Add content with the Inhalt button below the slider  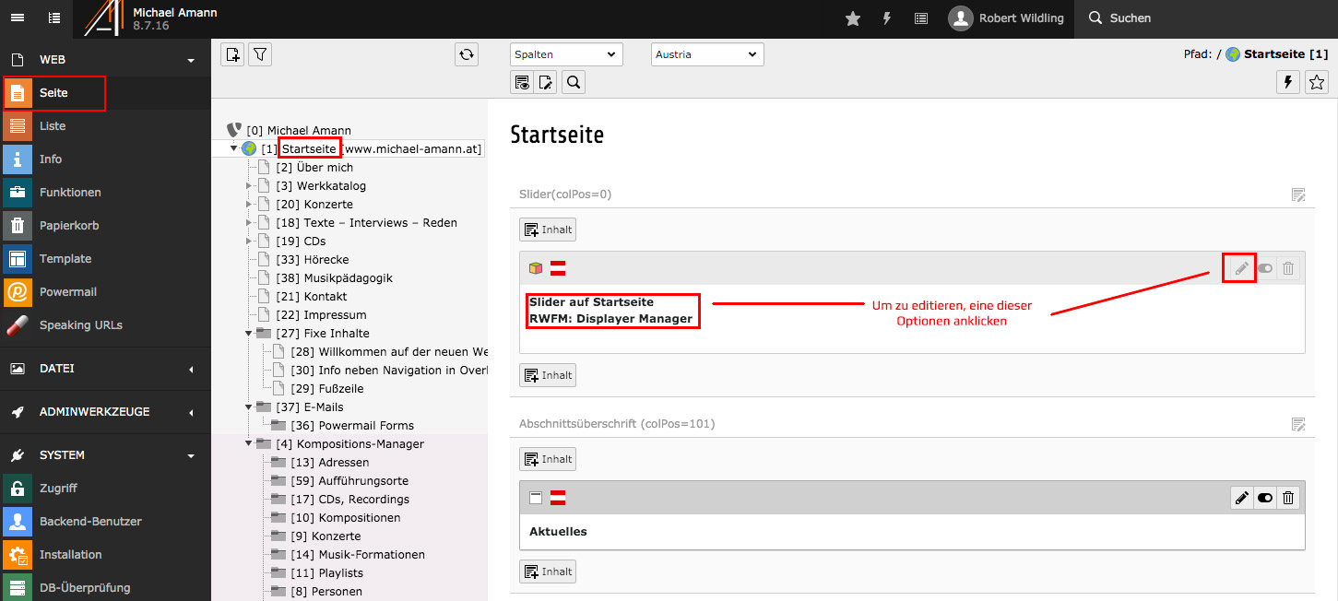pyautogui.click(x=547, y=374)
